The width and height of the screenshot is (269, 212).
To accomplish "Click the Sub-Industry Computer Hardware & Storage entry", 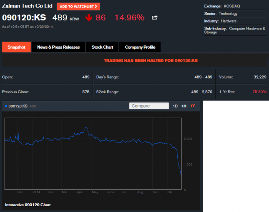I will coord(235,30).
